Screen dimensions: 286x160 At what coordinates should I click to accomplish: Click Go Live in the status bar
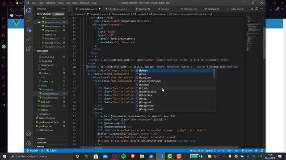point(247,151)
